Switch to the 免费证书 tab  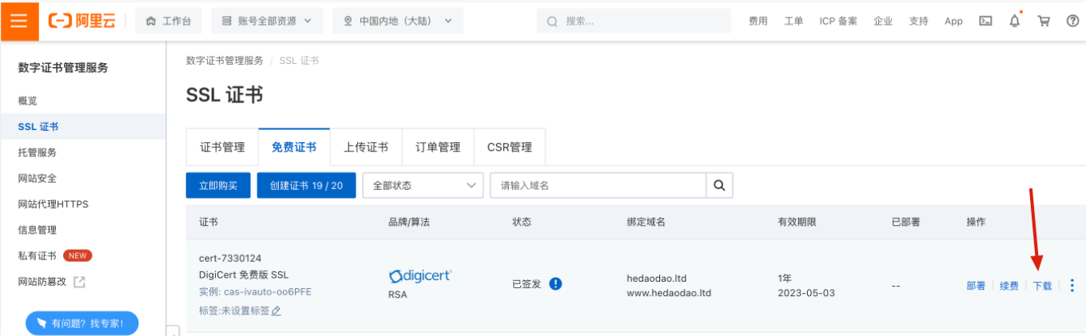294,148
